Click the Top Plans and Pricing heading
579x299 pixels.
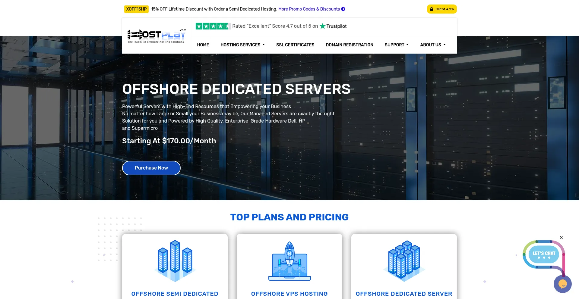tap(289, 217)
